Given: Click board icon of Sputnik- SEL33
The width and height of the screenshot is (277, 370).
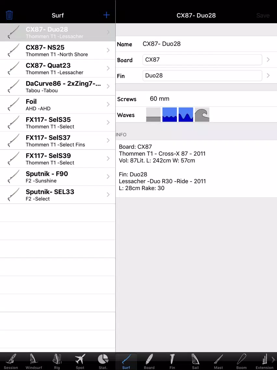Looking at the screenshot, I should click(x=13, y=195).
